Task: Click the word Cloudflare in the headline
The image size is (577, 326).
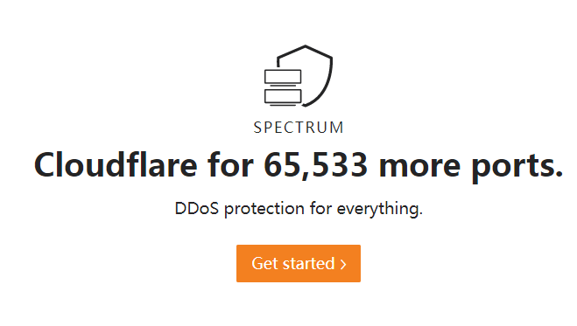Action: (x=116, y=164)
